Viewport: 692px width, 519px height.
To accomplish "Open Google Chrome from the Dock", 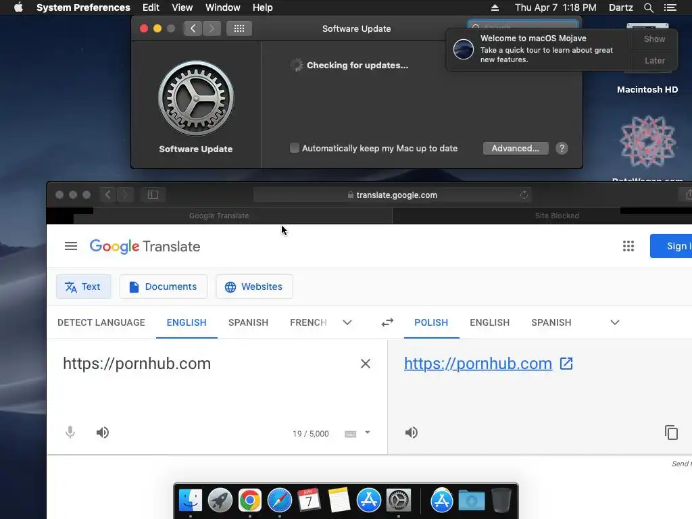I will (250, 500).
